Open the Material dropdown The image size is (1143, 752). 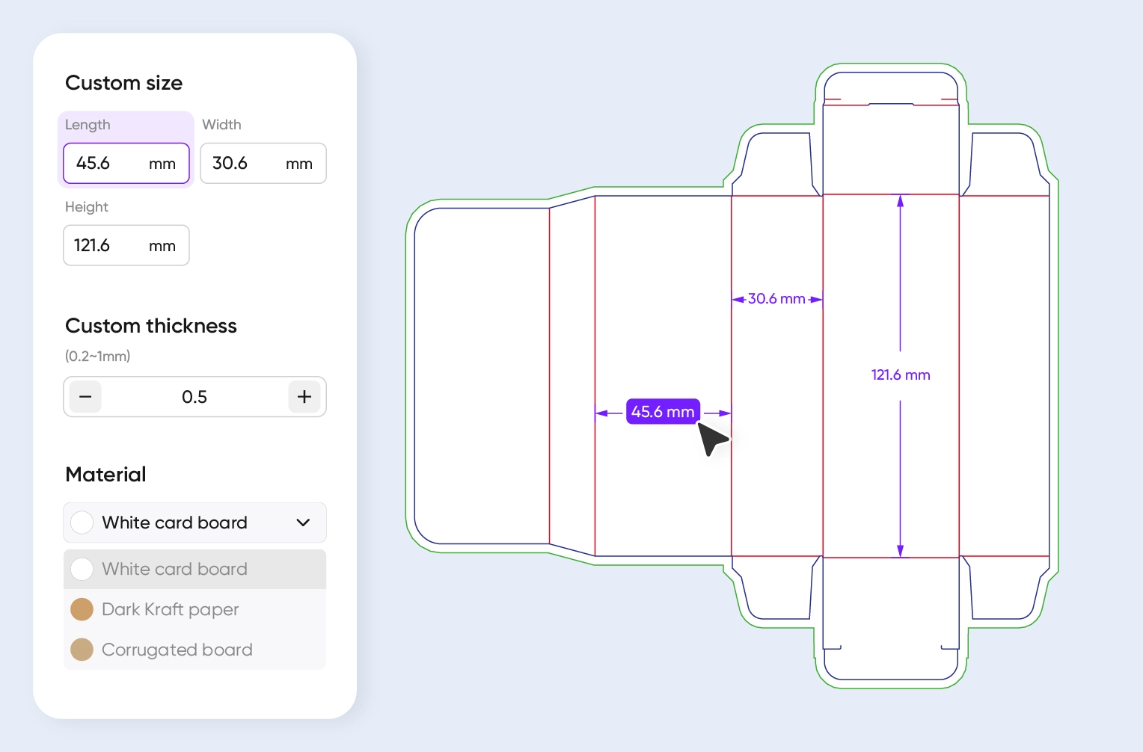click(x=194, y=523)
